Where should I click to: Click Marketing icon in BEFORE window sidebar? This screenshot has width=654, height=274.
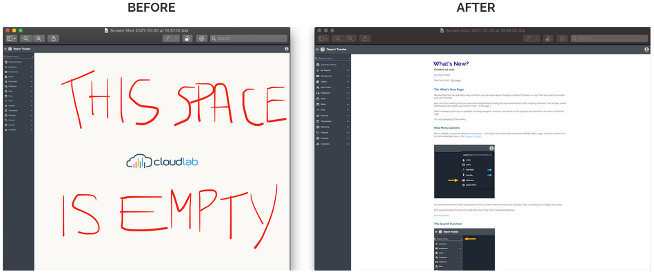(6, 116)
